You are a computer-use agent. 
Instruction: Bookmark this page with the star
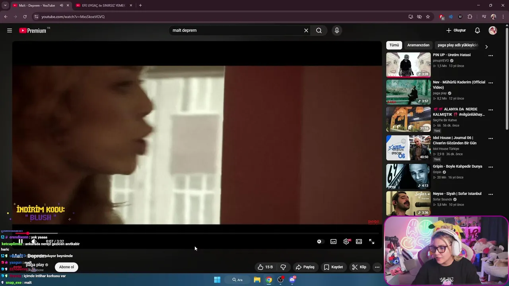428,17
